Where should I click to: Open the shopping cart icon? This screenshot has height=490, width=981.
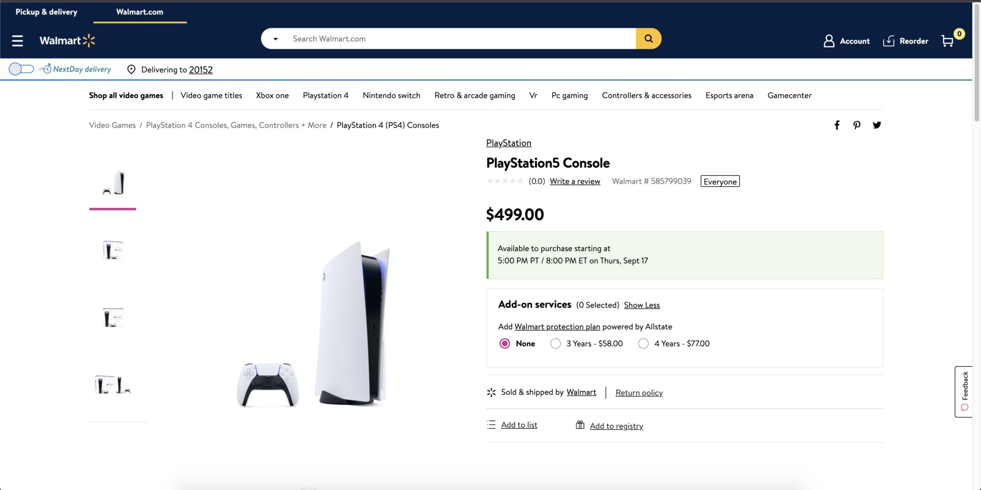[947, 41]
